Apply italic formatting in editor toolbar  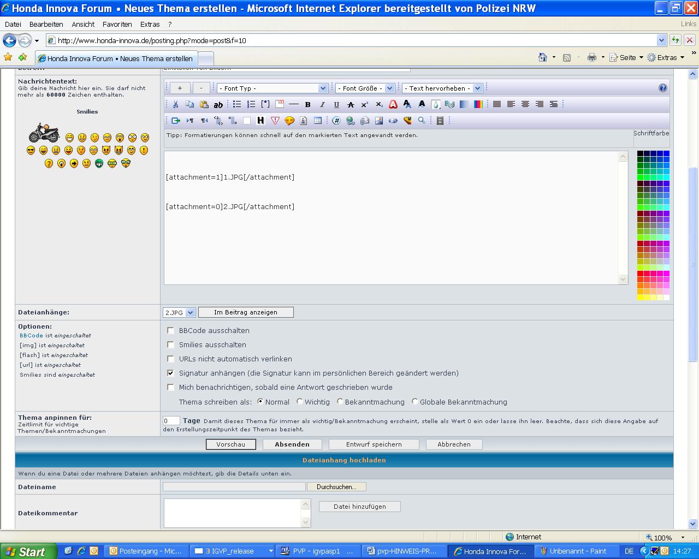[x=322, y=104]
